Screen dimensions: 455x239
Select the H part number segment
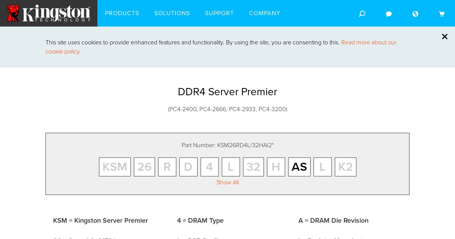pos(276,167)
